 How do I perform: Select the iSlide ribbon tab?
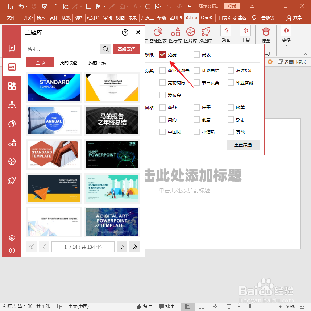191,18
